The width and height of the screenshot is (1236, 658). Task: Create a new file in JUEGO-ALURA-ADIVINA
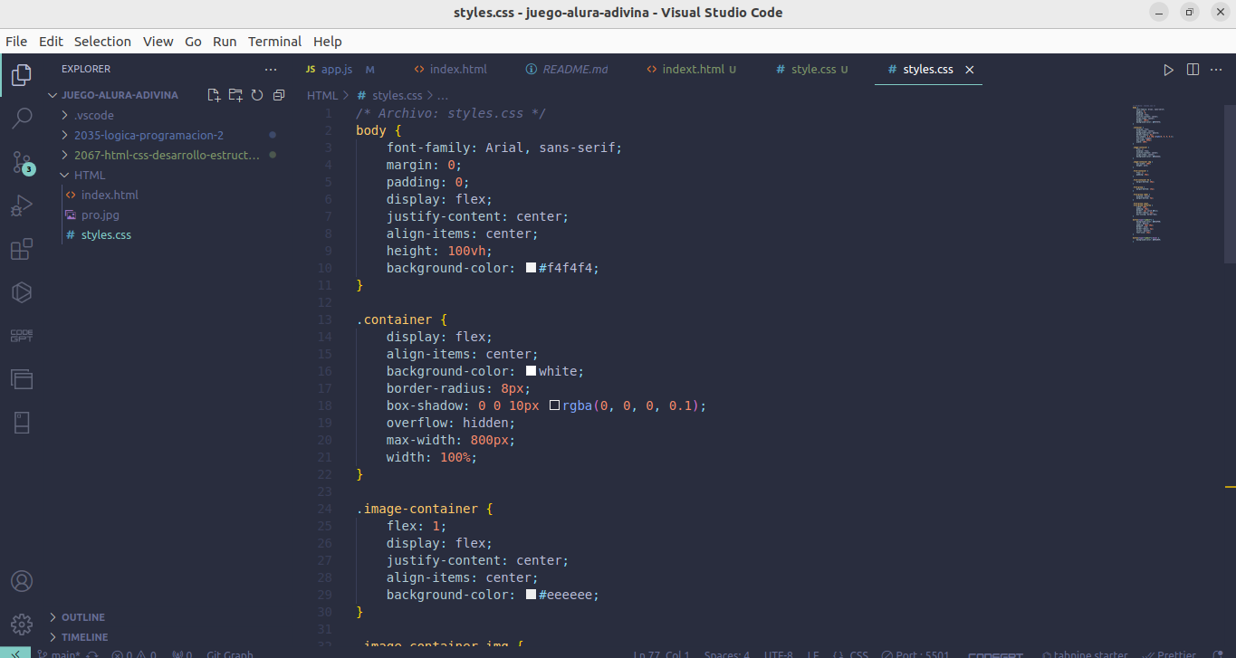[x=214, y=95]
